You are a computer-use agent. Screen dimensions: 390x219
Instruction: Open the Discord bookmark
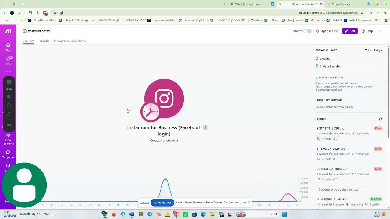[x=278, y=20]
